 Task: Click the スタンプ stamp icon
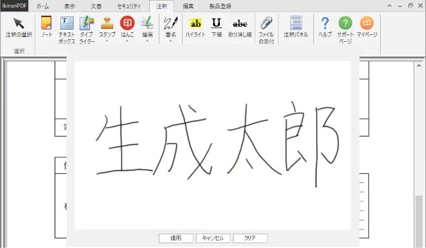coord(107,23)
